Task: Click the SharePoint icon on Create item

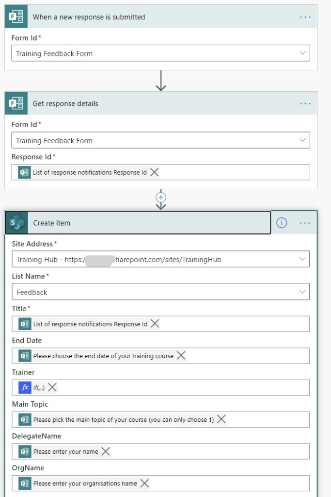Action: (x=17, y=223)
